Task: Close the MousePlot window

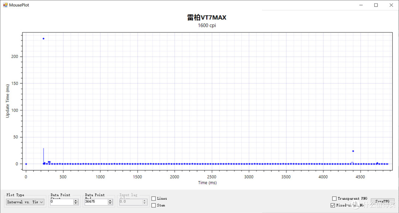Action: coord(391,5)
